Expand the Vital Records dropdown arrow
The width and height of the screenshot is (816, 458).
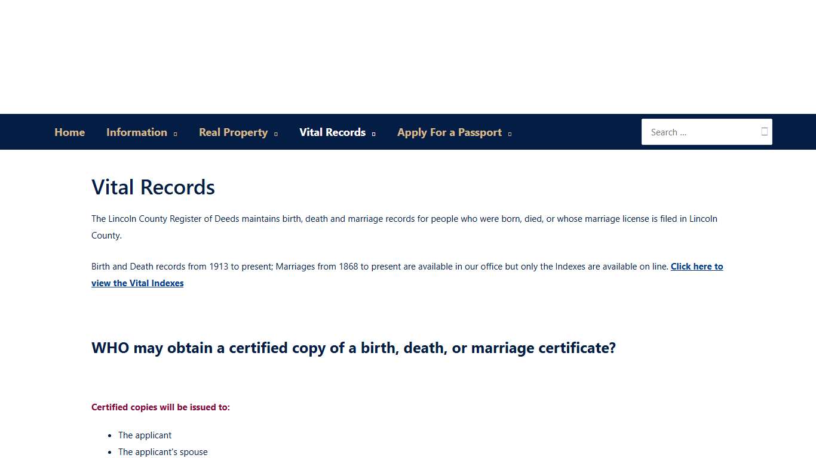click(x=374, y=134)
